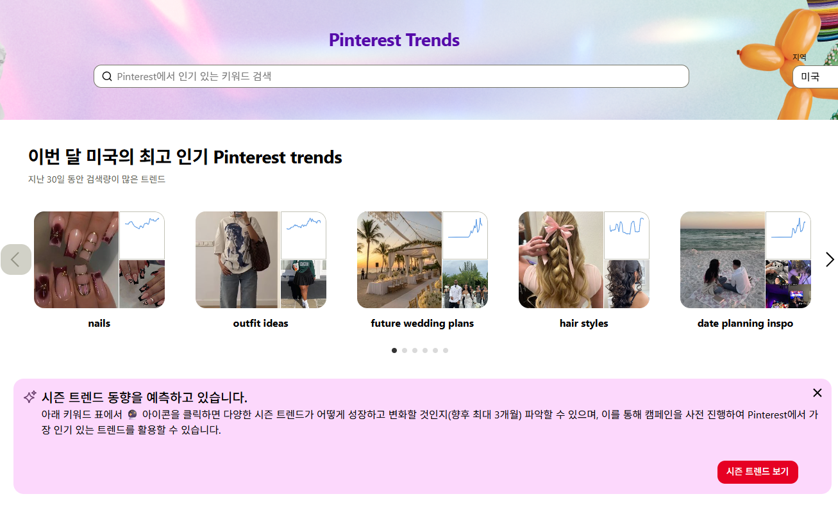838x510 pixels.
Task: Select the first carousel page dot
Action: [x=394, y=350]
